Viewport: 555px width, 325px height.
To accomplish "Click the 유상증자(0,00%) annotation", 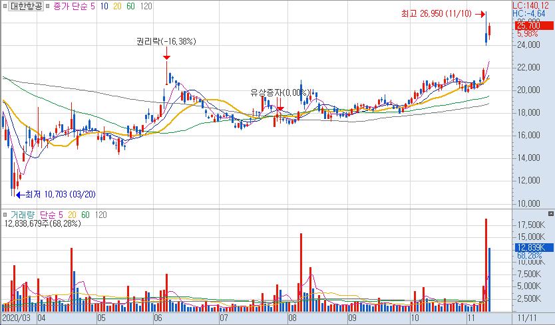I will [280, 92].
